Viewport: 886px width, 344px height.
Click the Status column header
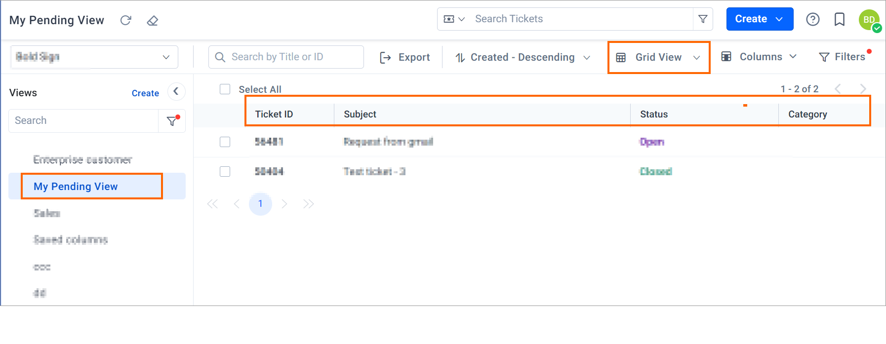654,114
